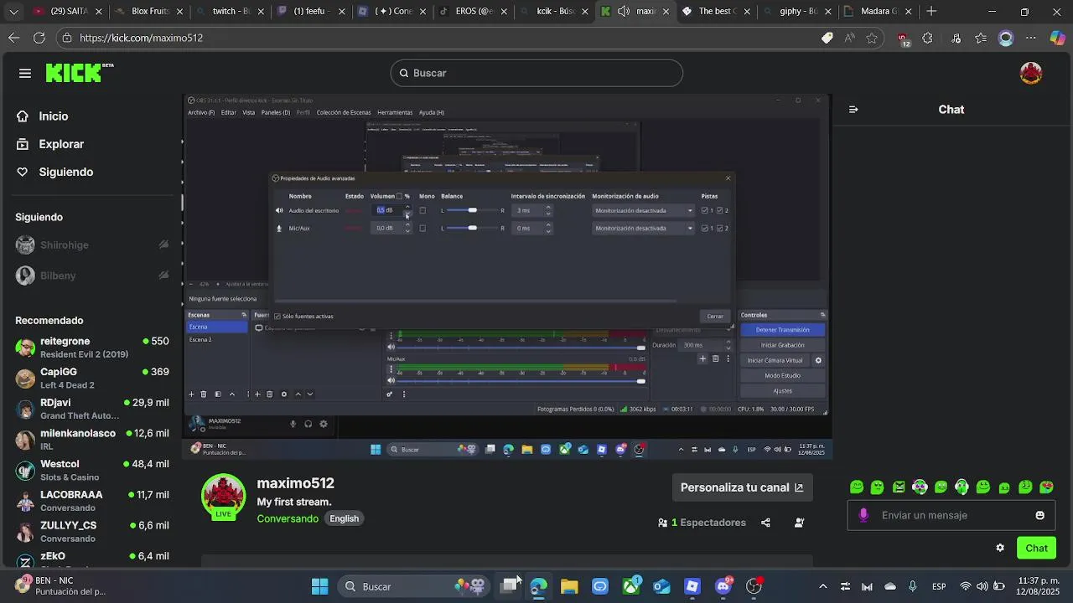Click Detener Transmisión in OBS controls
Viewport: 1073px width, 603px height.
pos(782,330)
